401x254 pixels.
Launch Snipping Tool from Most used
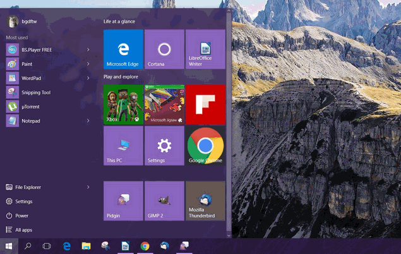tap(49, 92)
